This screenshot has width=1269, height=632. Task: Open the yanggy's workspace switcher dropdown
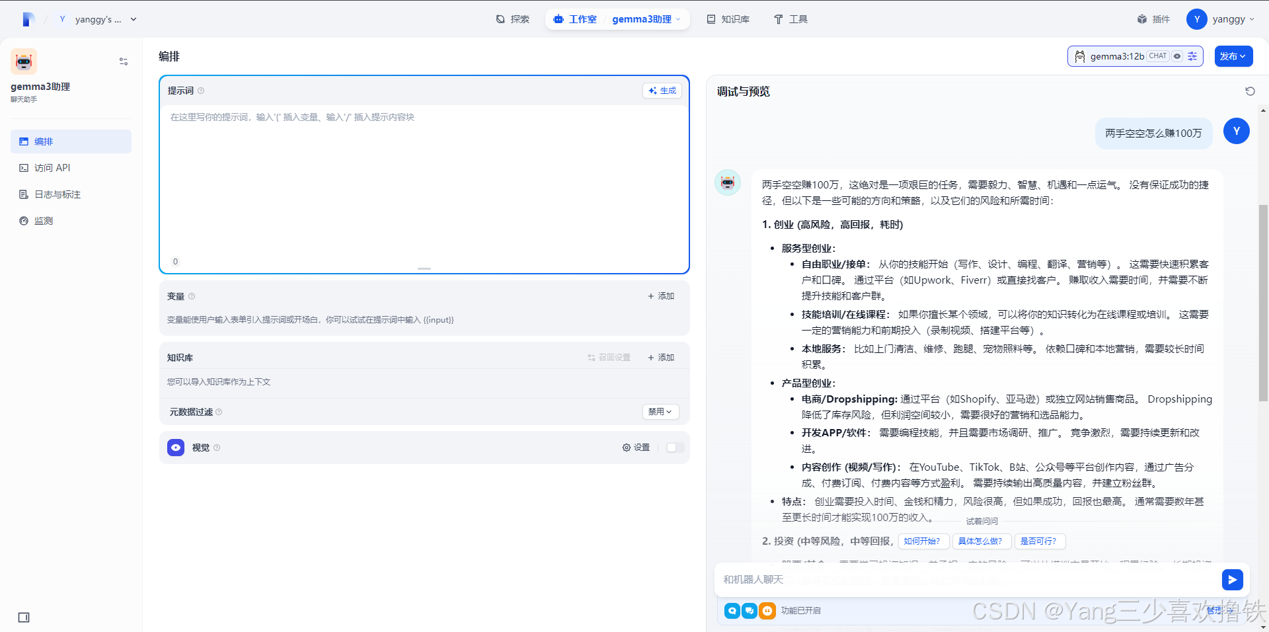pyautogui.click(x=97, y=19)
